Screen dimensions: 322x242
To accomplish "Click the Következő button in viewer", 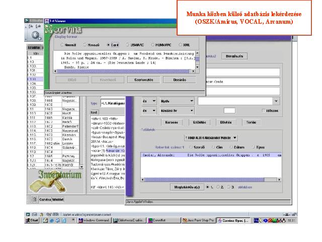I will 108,80.
